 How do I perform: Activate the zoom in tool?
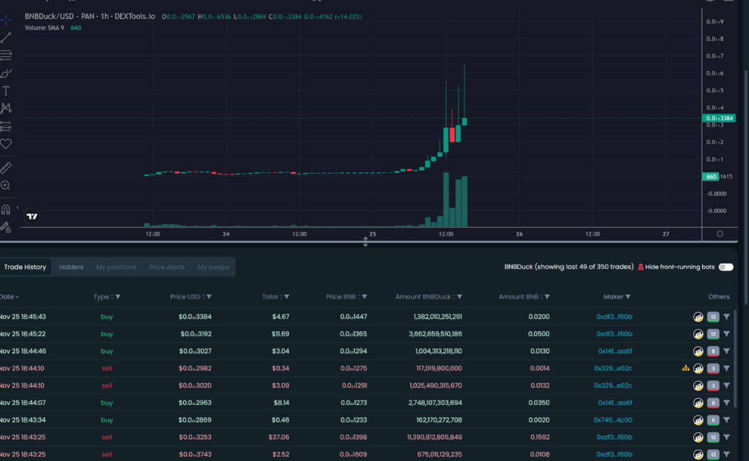[6, 185]
